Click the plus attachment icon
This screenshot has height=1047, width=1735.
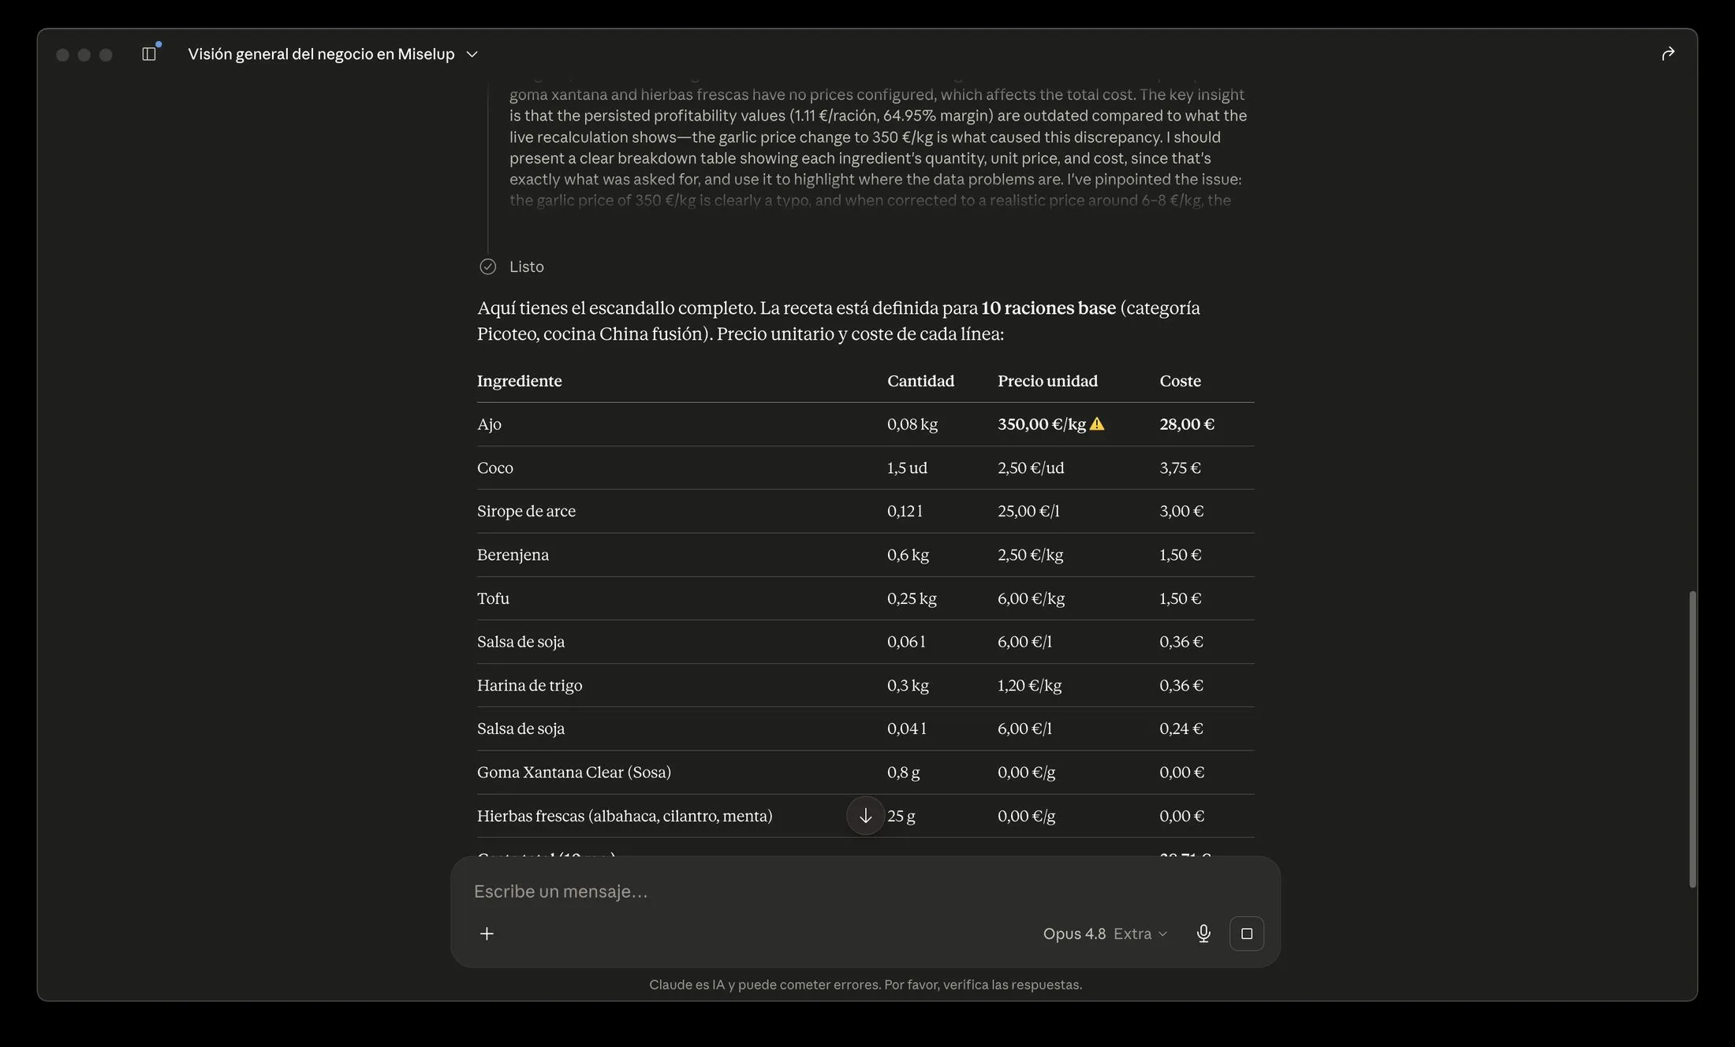click(x=487, y=933)
